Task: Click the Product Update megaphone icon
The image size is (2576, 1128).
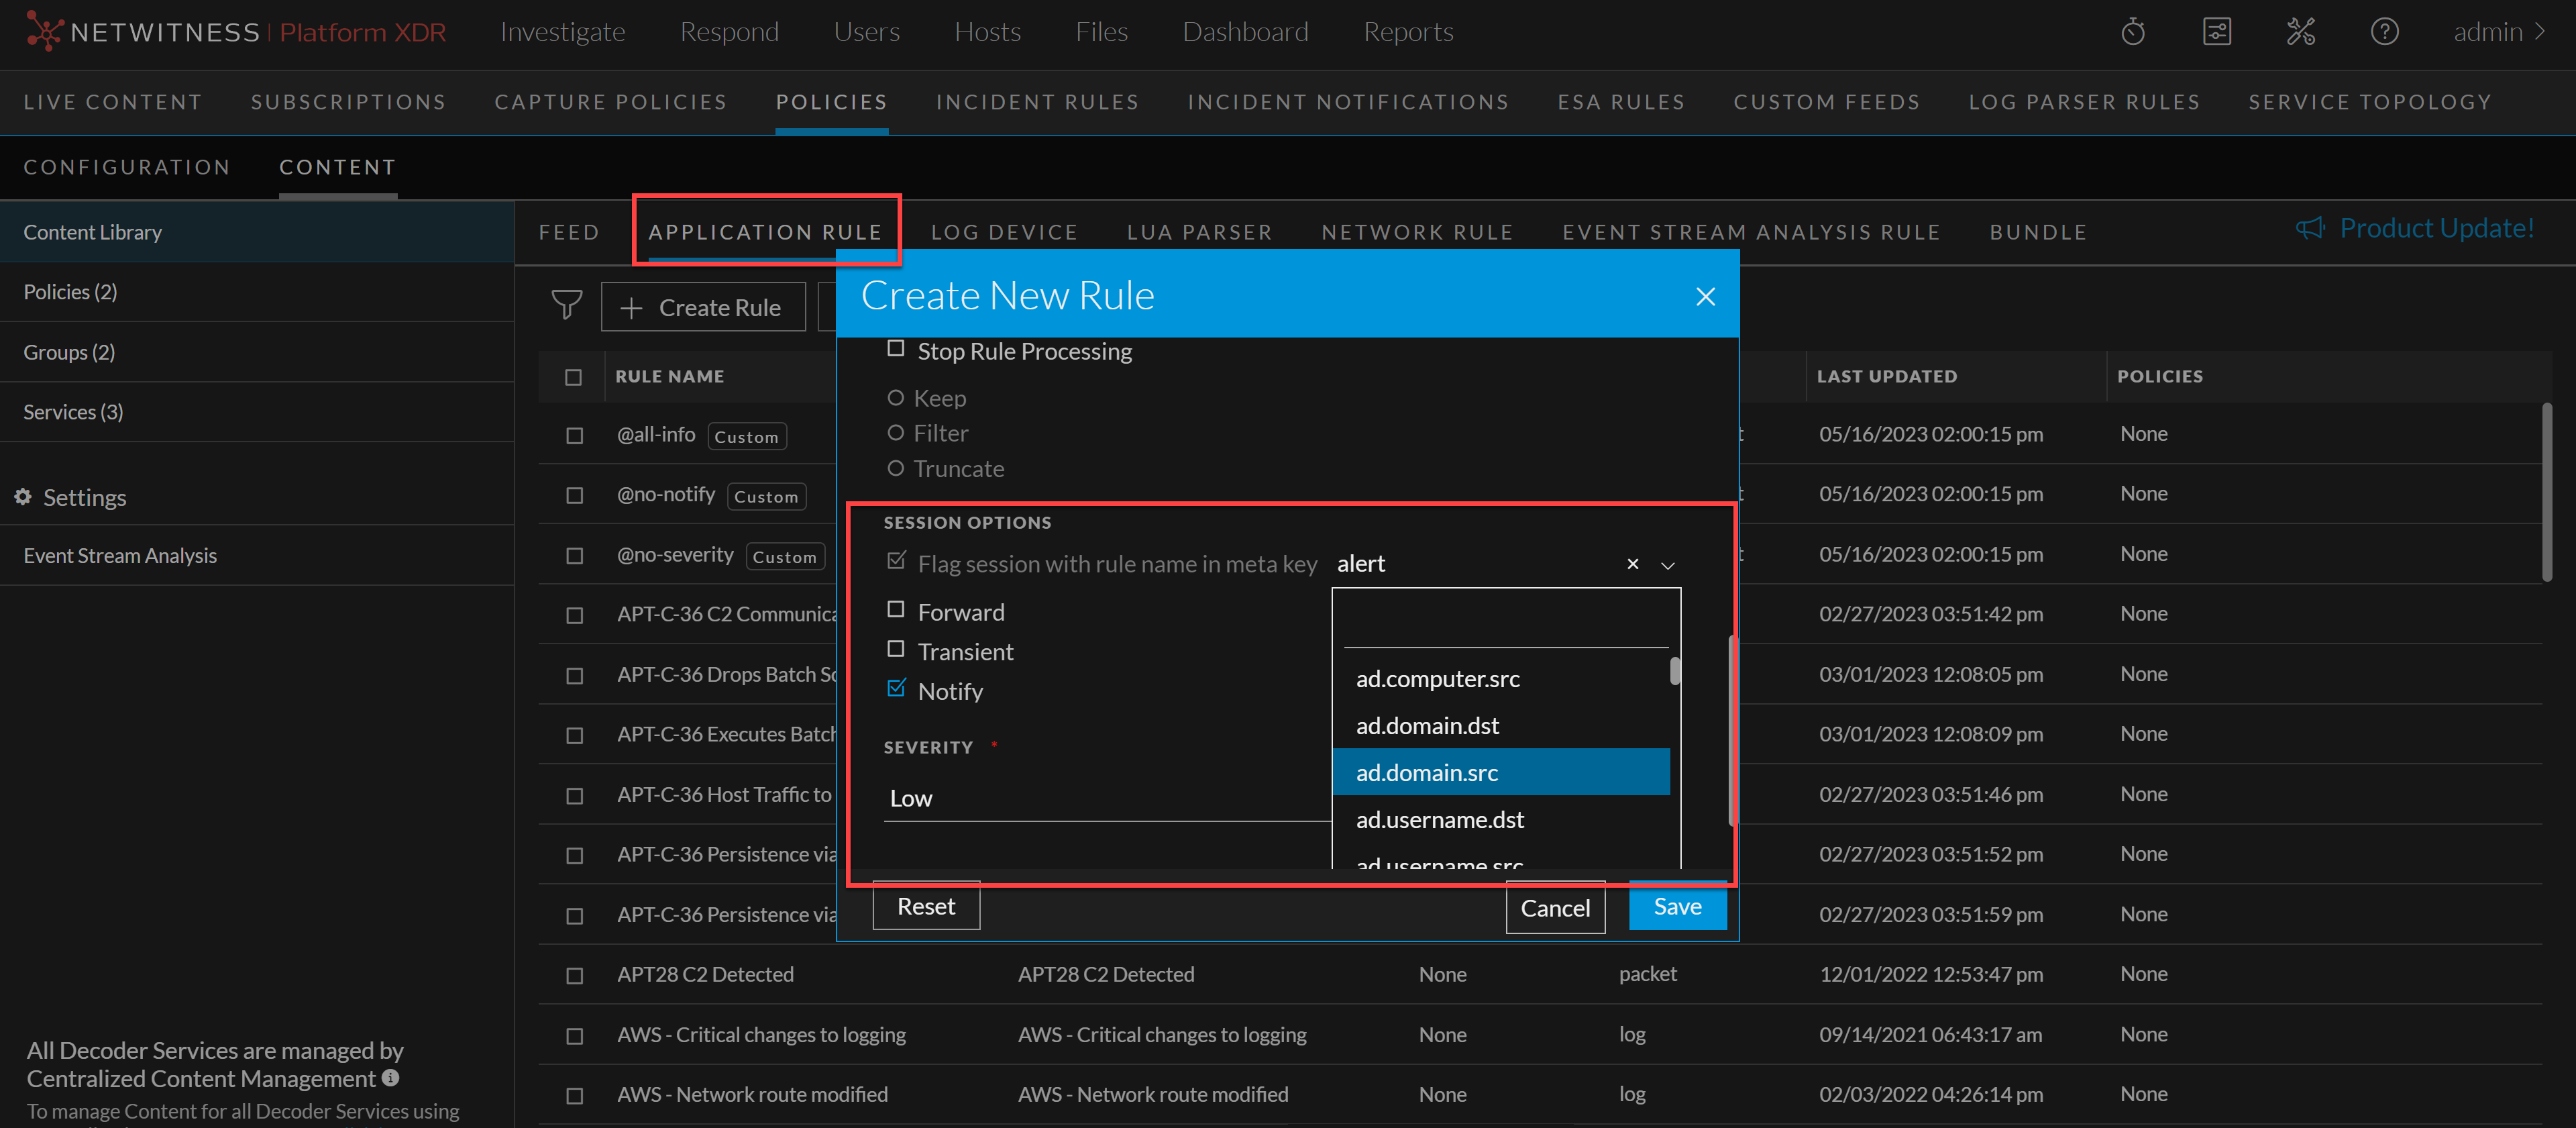Action: tap(2309, 228)
